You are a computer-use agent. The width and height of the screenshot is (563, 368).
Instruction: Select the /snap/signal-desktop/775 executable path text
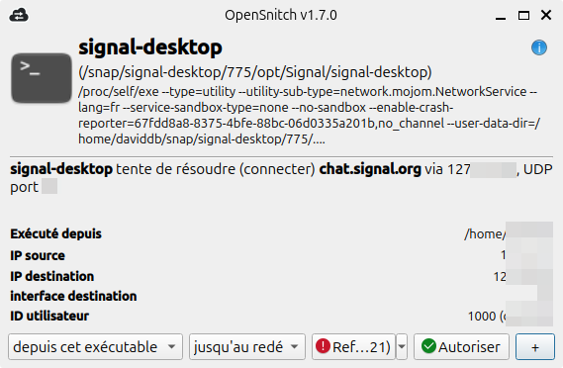click(255, 72)
